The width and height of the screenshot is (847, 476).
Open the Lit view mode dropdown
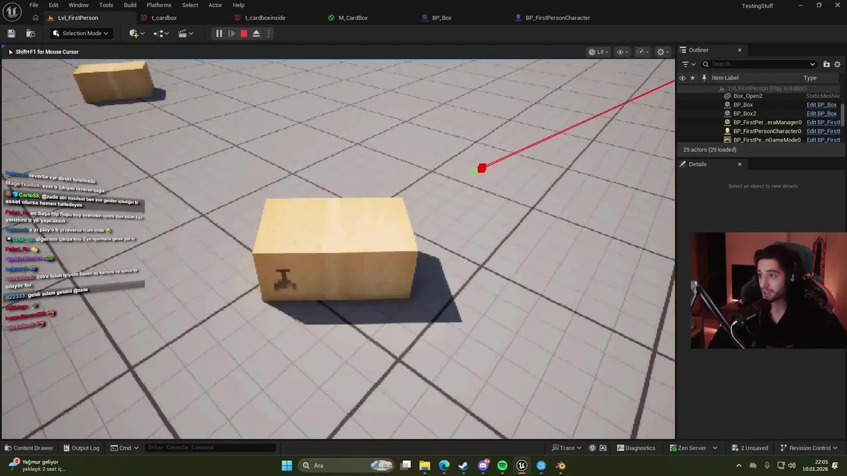(598, 52)
